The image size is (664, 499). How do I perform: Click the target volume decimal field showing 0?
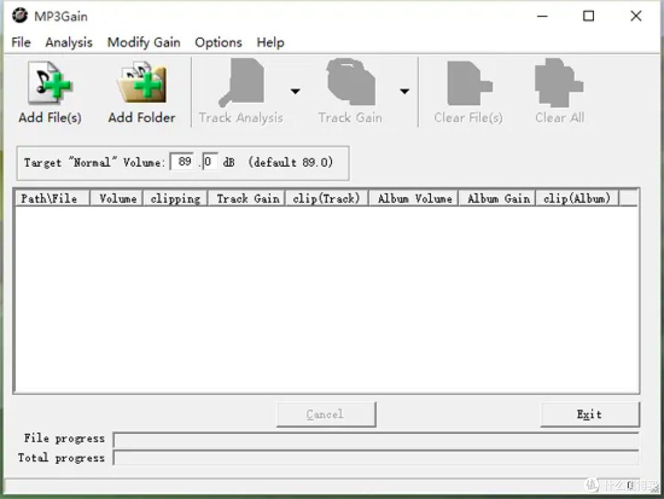[x=210, y=162]
